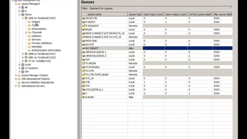Expand the V7 Systems set
The width and height of the screenshot is (247, 139).
click(x=19, y=68)
